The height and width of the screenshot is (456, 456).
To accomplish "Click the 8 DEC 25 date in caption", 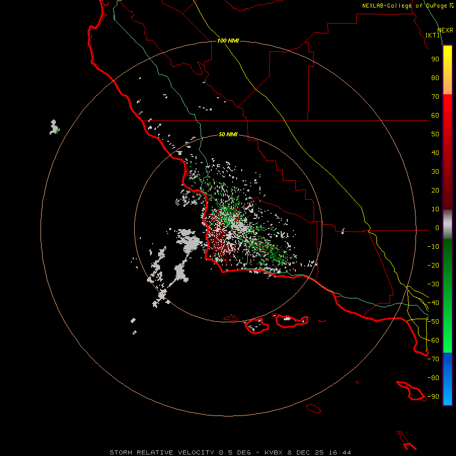I will 306,452.
